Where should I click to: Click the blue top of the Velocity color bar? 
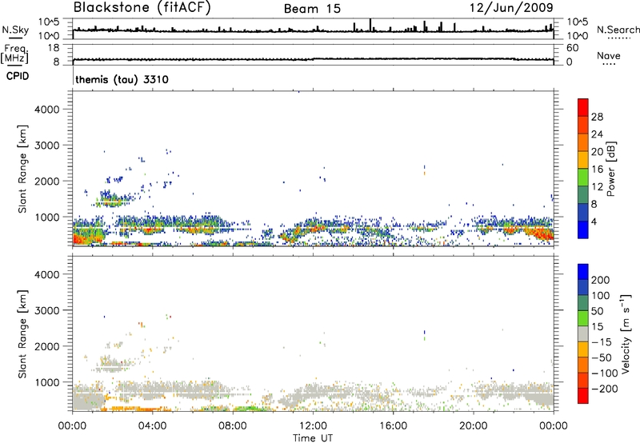[583, 272]
